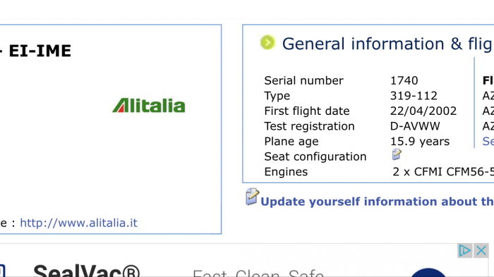Viewport: 494px width, 277px height.
Task: Open the AdChoices triangle icon on the ad
Action: [x=464, y=250]
